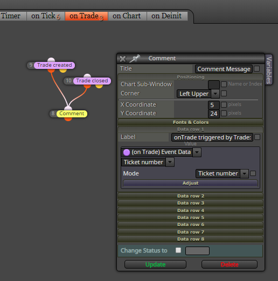
Task: Open the (on Trade) Event Data dropdown
Action: 161,152
